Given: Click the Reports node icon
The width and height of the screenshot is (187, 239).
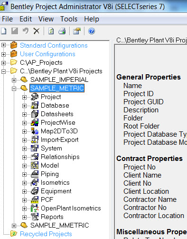Looking at the screenshot, I should (x=35, y=217).
